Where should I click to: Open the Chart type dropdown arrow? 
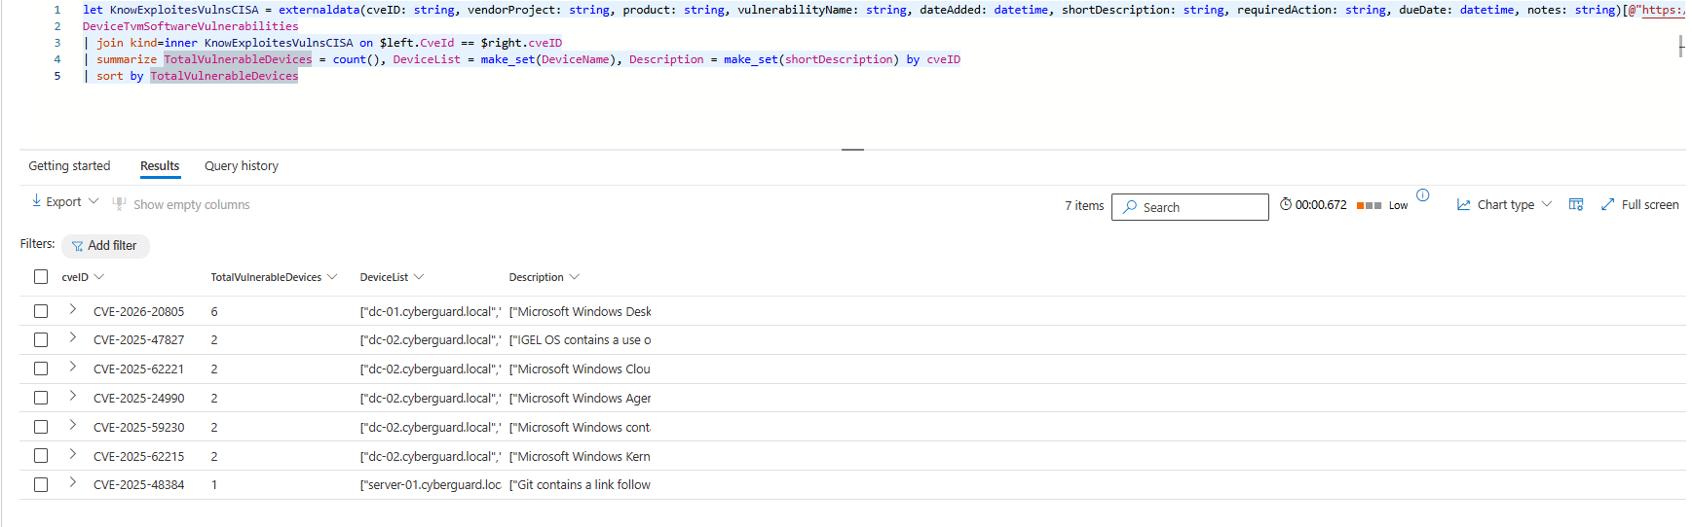[x=1546, y=204]
